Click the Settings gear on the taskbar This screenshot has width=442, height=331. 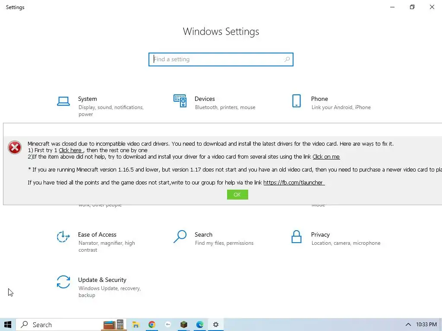(216, 325)
